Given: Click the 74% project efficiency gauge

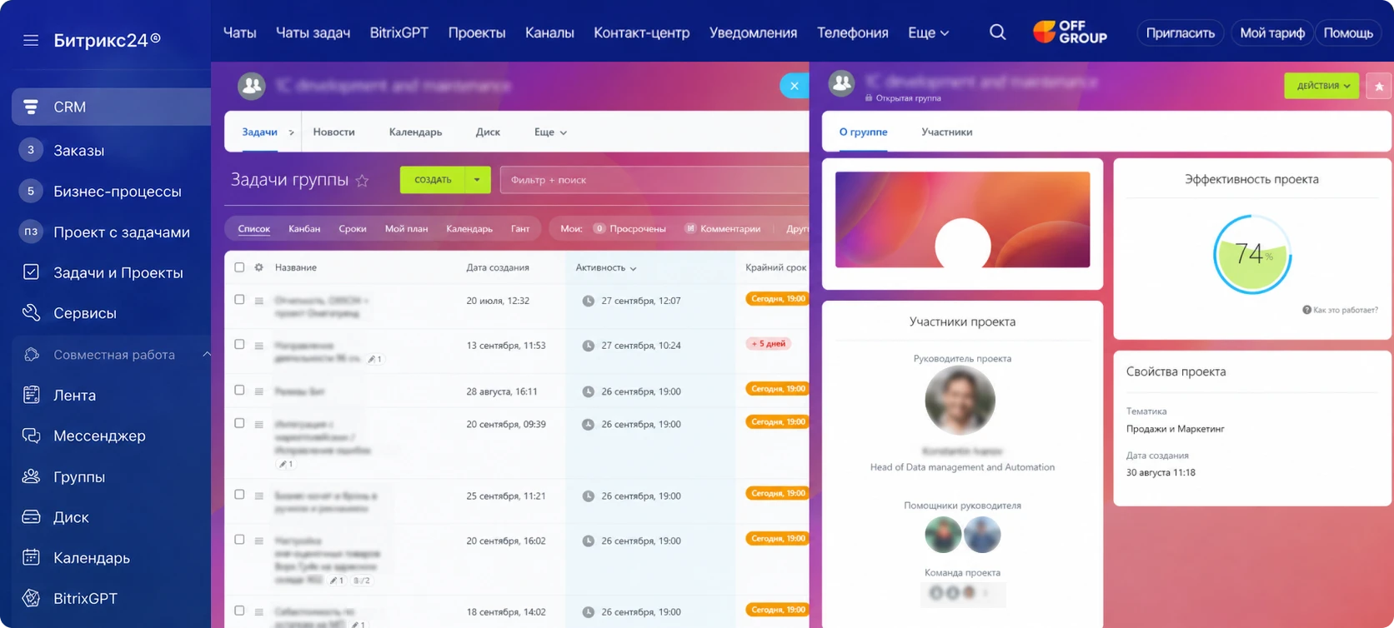Looking at the screenshot, I should 1251,254.
